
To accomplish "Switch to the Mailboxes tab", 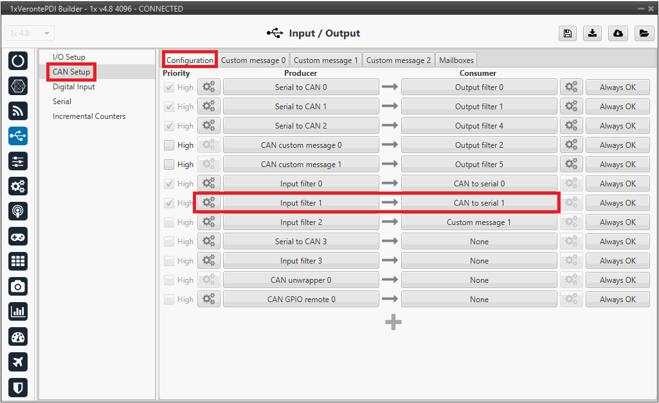I will [456, 60].
